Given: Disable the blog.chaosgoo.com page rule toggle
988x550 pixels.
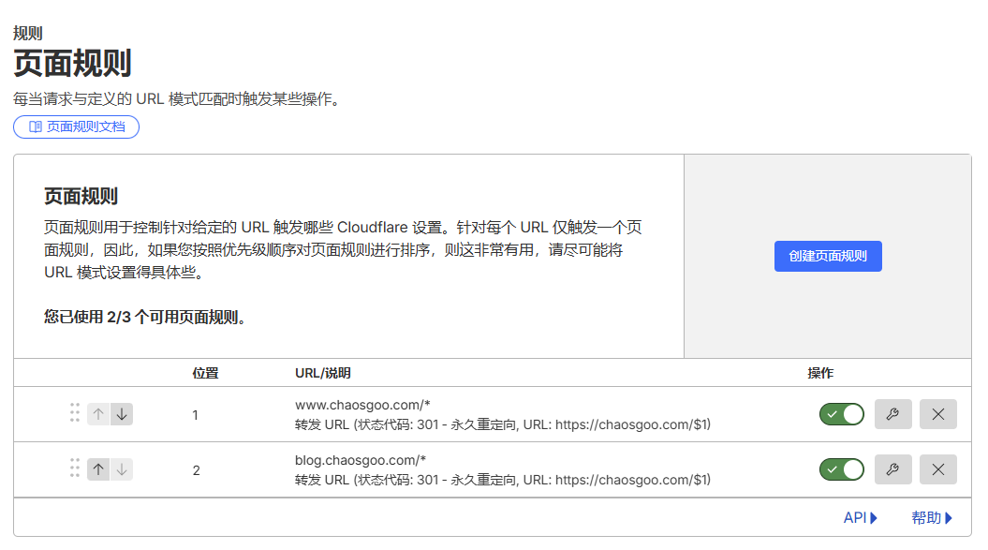Looking at the screenshot, I should click(841, 469).
